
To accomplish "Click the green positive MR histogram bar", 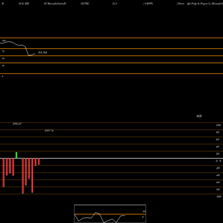I will point(17,155).
